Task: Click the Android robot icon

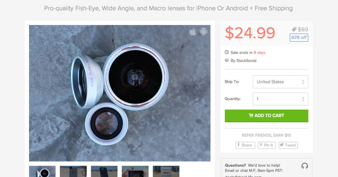Action: pos(203,32)
